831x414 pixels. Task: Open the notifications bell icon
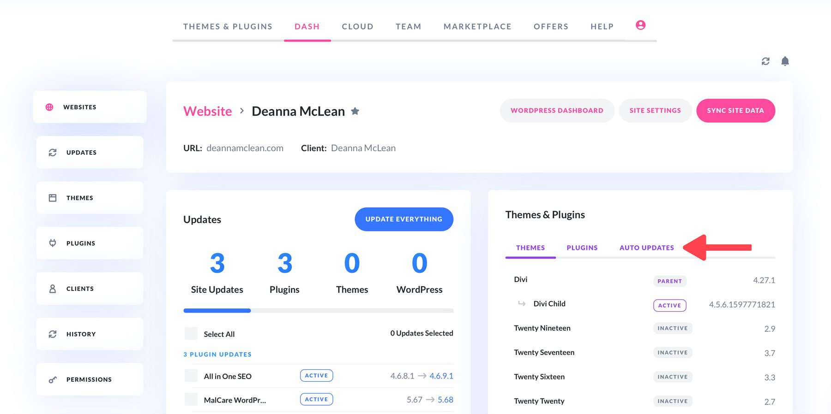pos(785,61)
